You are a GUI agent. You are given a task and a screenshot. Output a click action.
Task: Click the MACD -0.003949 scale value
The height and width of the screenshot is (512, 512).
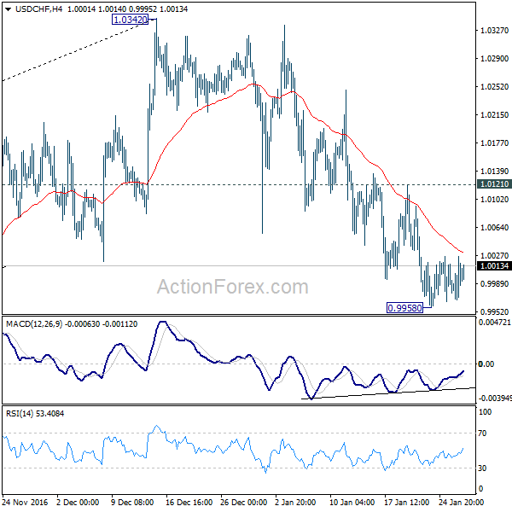coord(494,399)
